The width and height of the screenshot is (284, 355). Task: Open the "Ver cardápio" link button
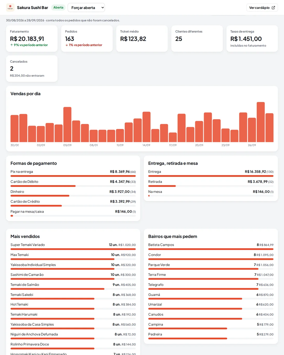coord(262,7)
